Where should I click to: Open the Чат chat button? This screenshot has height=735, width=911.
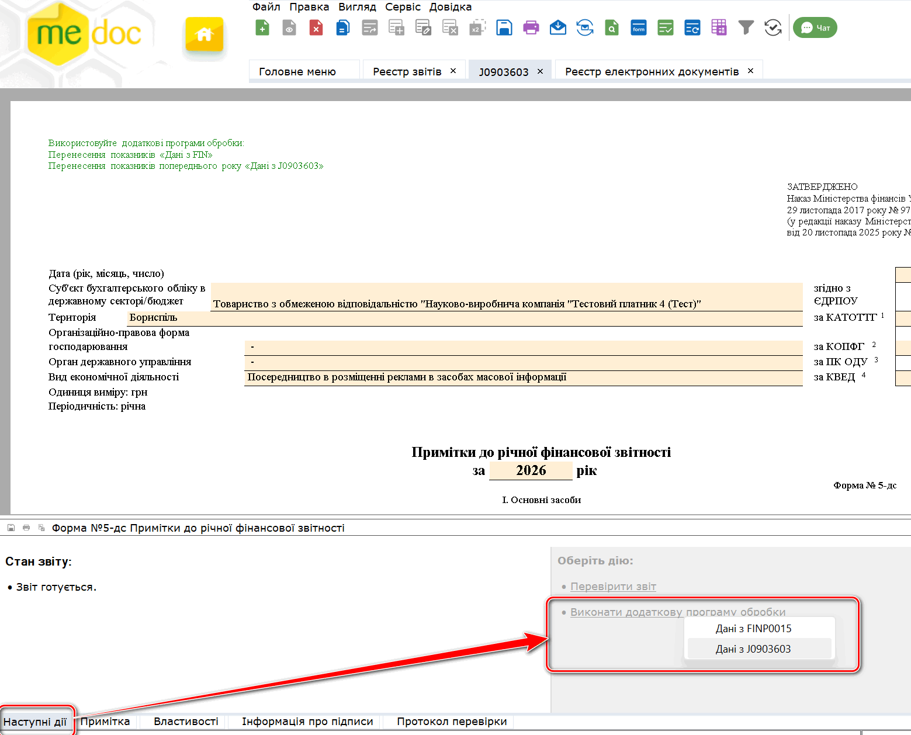click(815, 27)
